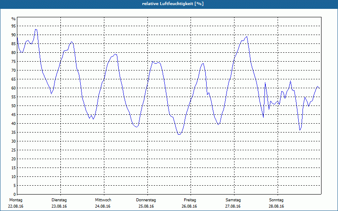The image size is (338, 211).
Task: Click the Friday humidity minimum near 34%
Action: pyautogui.click(x=179, y=134)
